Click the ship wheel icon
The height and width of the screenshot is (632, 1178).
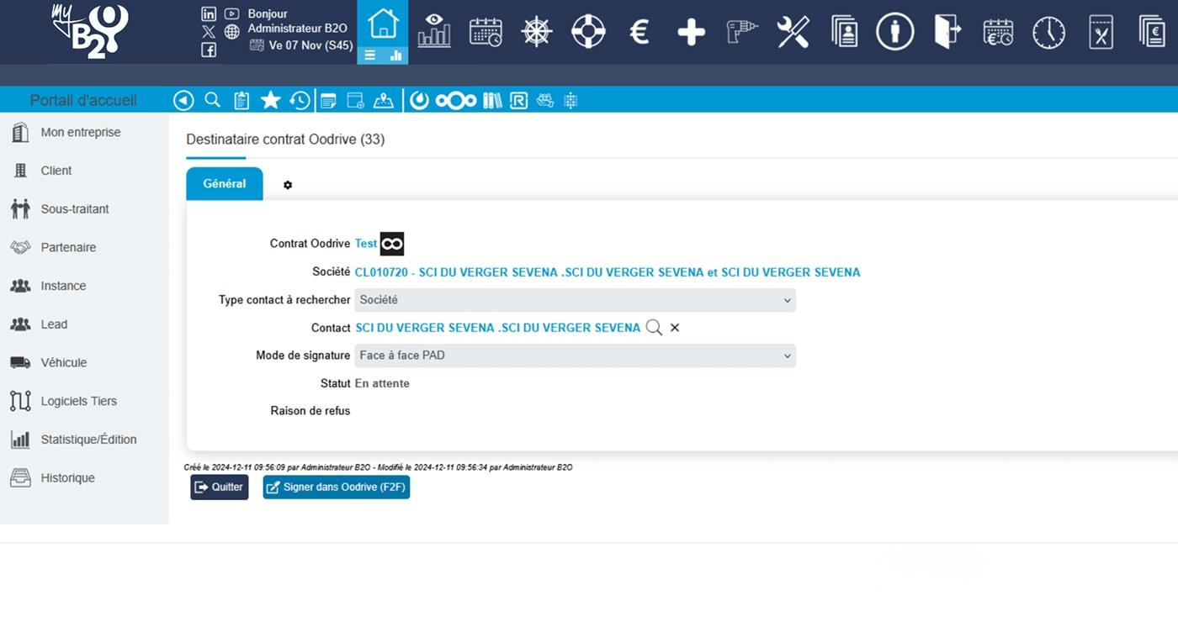pyautogui.click(x=537, y=33)
